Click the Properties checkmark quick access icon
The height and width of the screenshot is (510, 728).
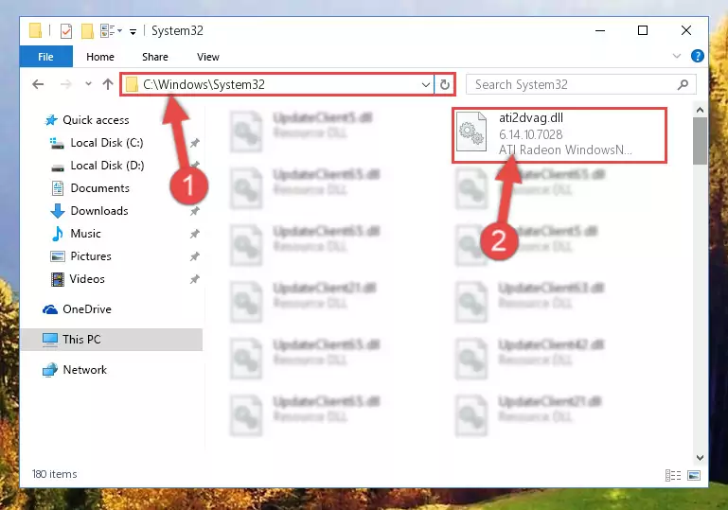pyautogui.click(x=66, y=31)
